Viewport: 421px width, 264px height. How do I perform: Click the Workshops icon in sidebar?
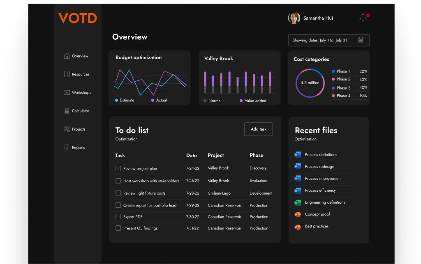(67, 92)
